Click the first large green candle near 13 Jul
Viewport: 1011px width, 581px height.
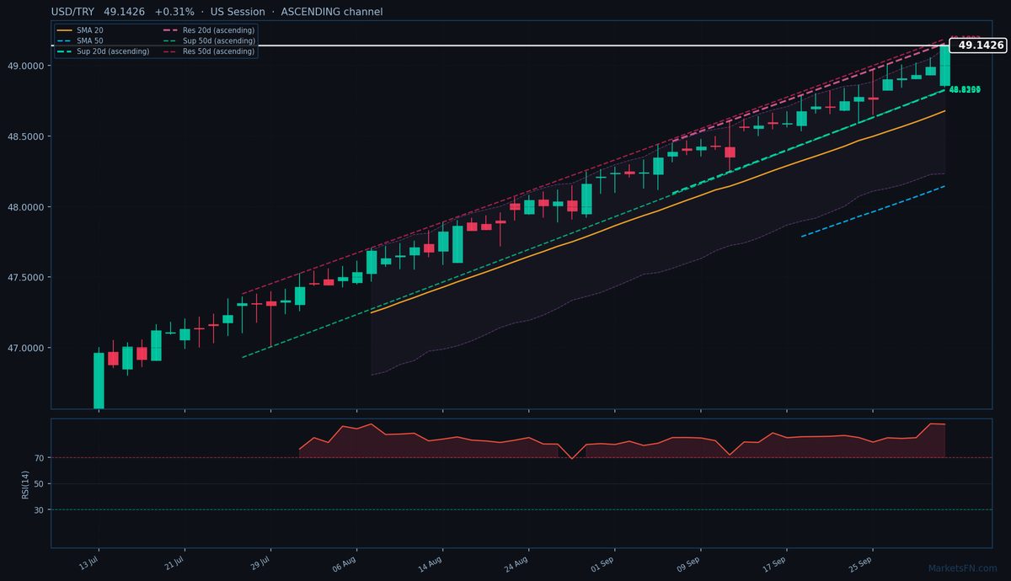[99, 381]
